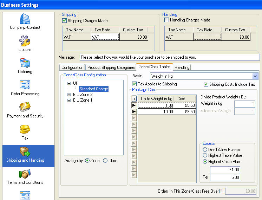The width and height of the screenshot is (262, 200).
Task: Open the Payment and Security icon
Action: coord(25,107)
